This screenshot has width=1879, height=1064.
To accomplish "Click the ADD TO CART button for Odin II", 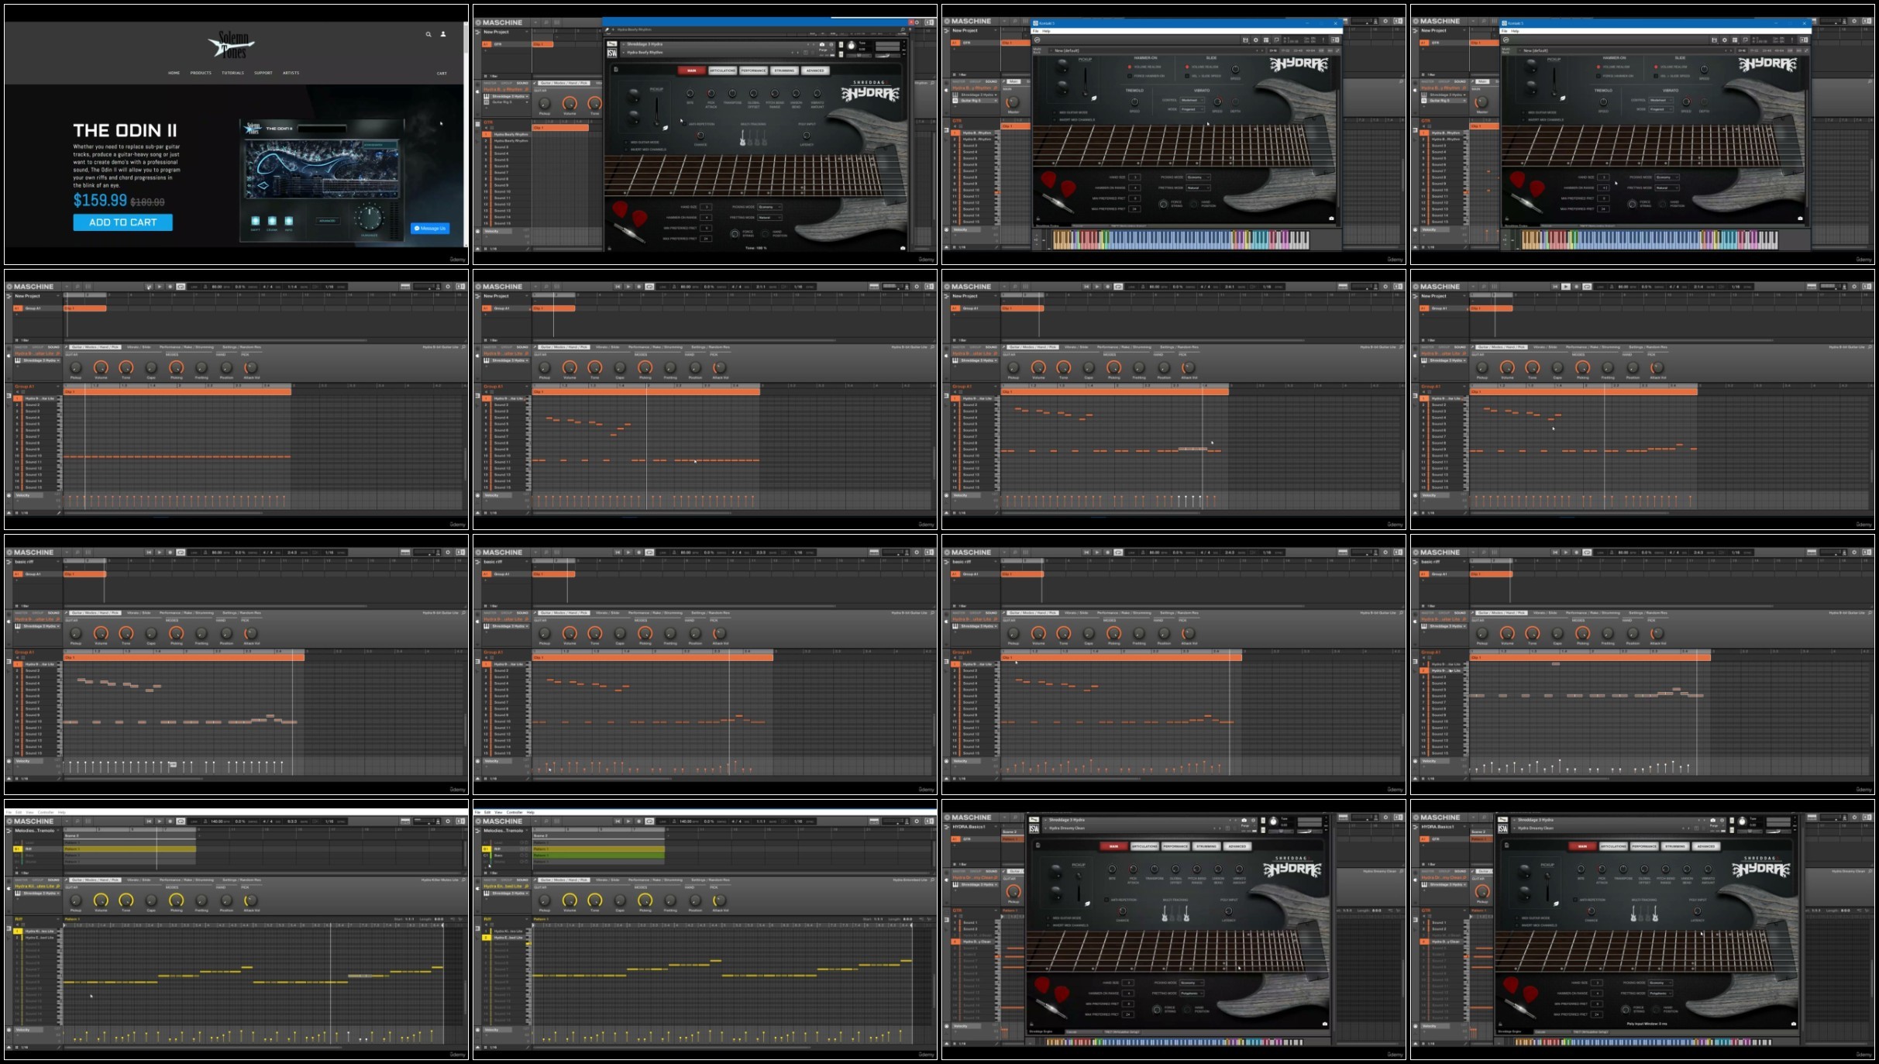I will click(x=122, y=222).
